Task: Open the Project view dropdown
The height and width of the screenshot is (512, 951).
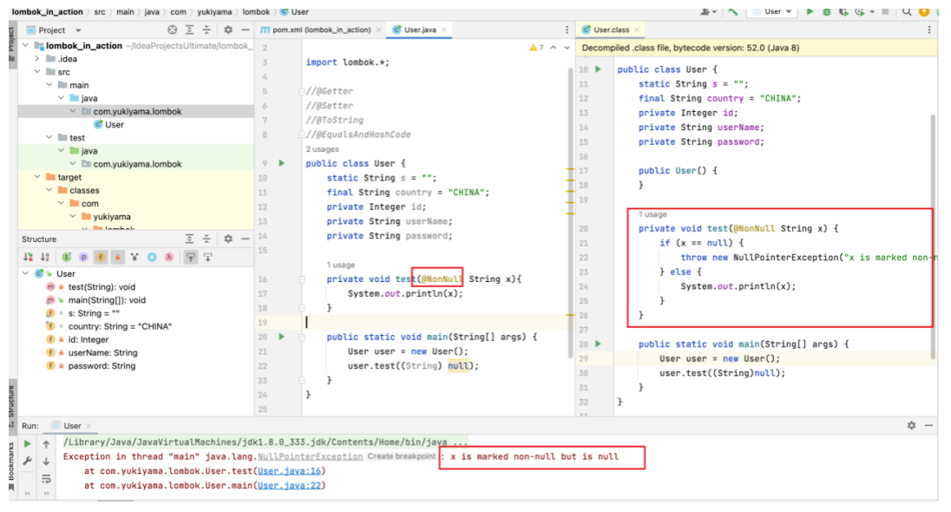Action: [x=77, y=30]
